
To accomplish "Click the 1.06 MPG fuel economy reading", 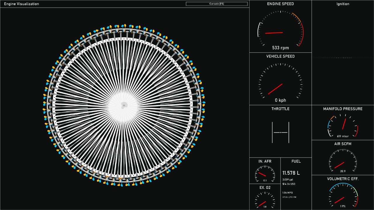I will pyautogui.click(x=288, y=193).
